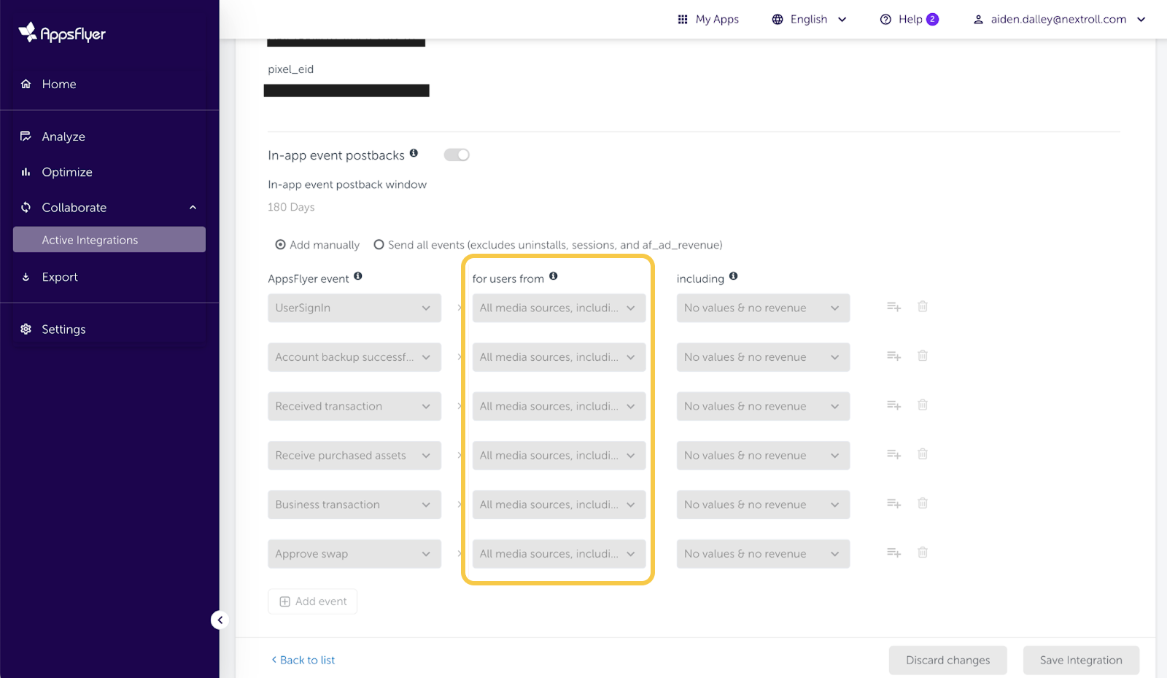The height and width of the screenshot is (678, 1167).
Task: Open Active Integrations in sidebar
Action: tap(109, 240)
